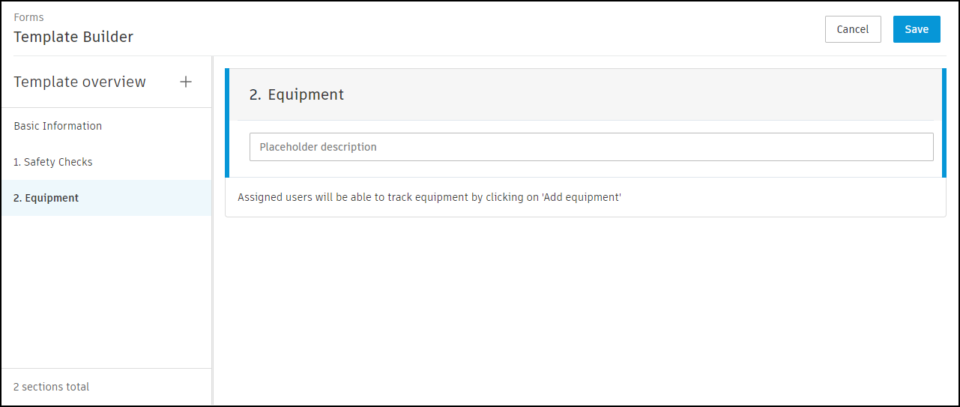The height and width of the screenshot is (407, 960).
Task: Add a new section with the plus icon
Action: tap(186, 82)
